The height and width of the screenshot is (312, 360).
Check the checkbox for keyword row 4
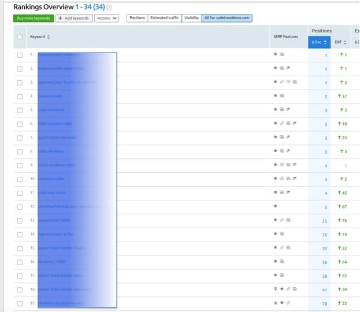[x=20, y=96]
